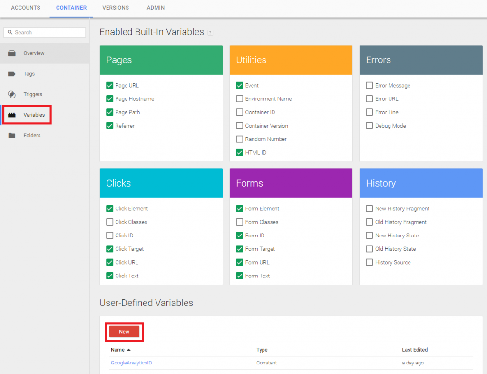487x374 pixels.
Task: Enable the History Source checkbox
Action: 370,262
